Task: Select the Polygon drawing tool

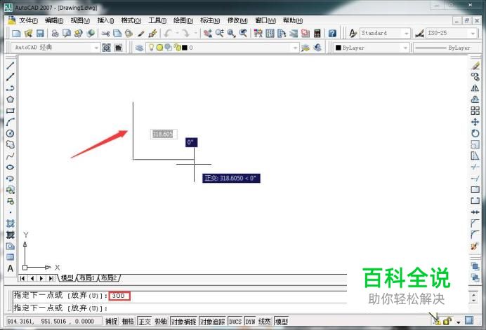Action: tap(11, 99)
